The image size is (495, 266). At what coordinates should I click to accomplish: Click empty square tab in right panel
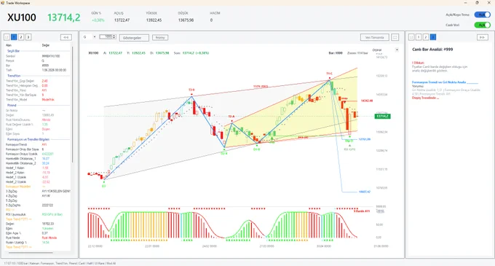click(x=411, y=37)
